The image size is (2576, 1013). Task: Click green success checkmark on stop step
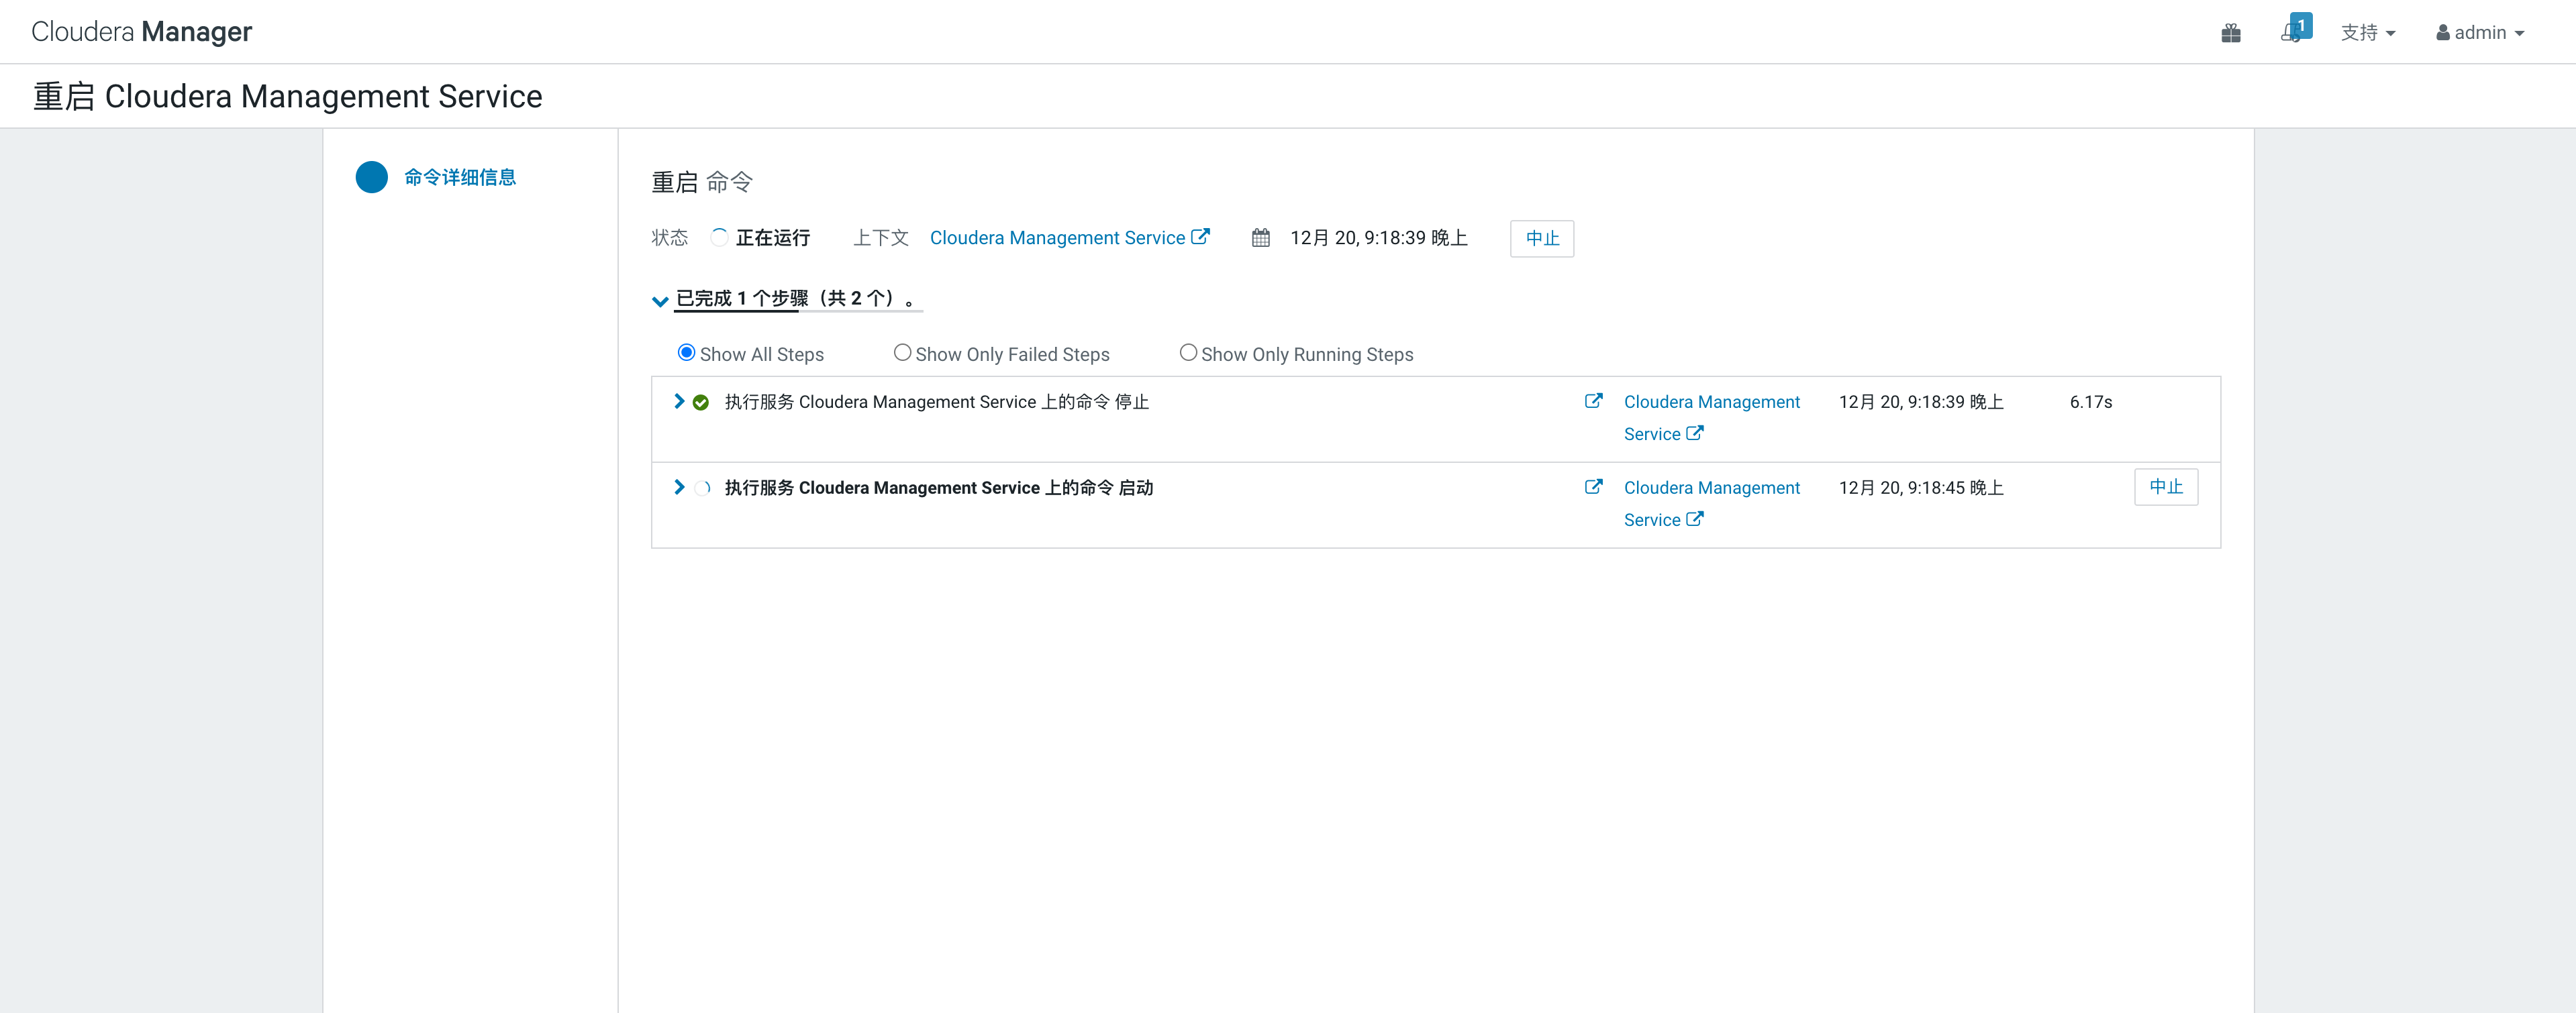click(x=701, y=402)
